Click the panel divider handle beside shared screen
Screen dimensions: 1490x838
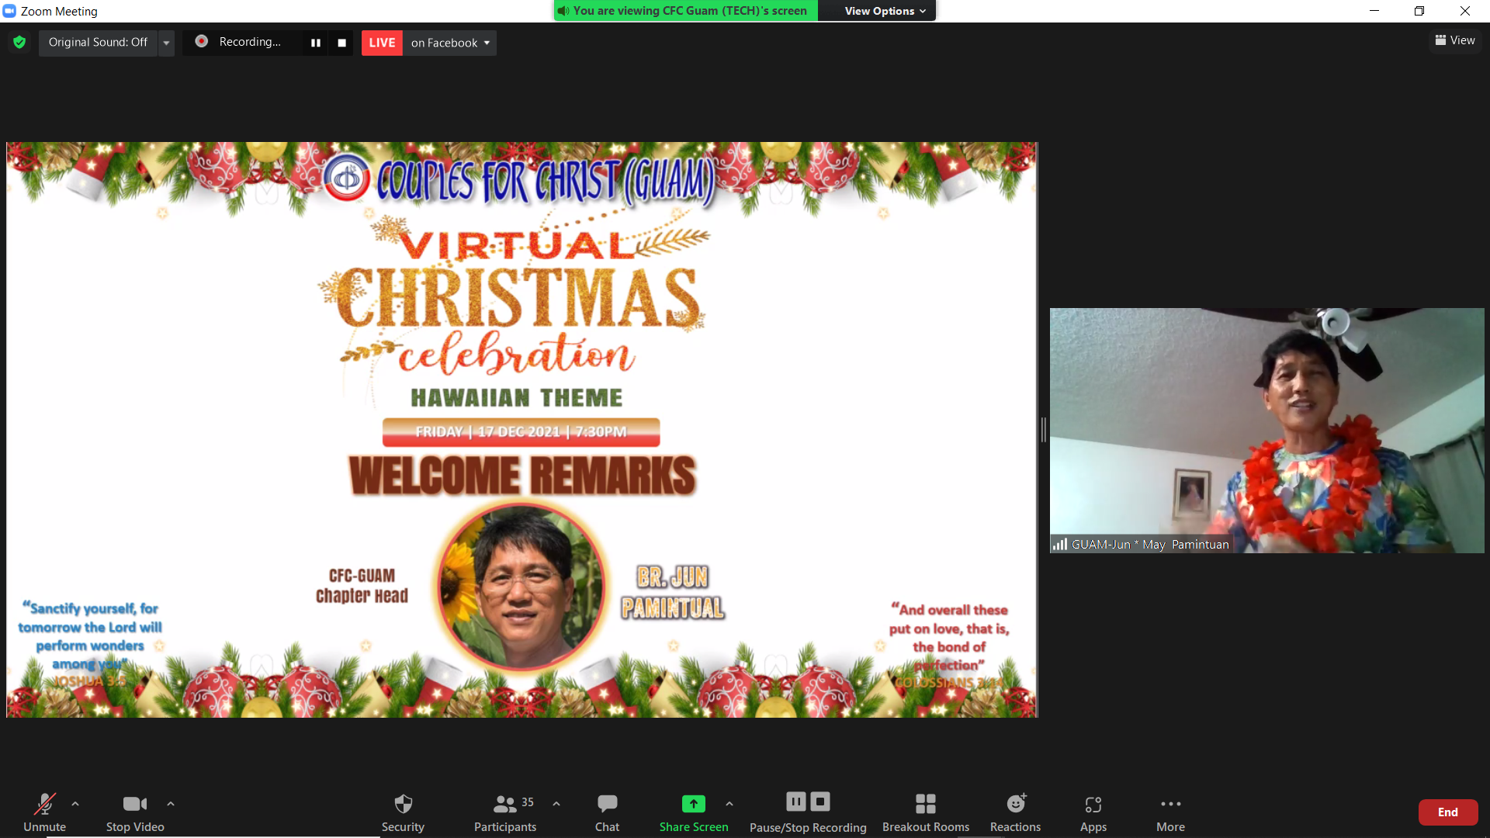click(1043, 429)
